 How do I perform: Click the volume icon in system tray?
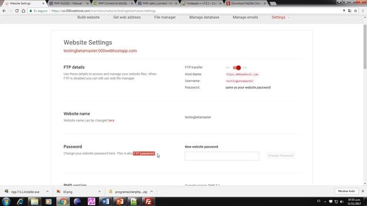pos(342,201)
